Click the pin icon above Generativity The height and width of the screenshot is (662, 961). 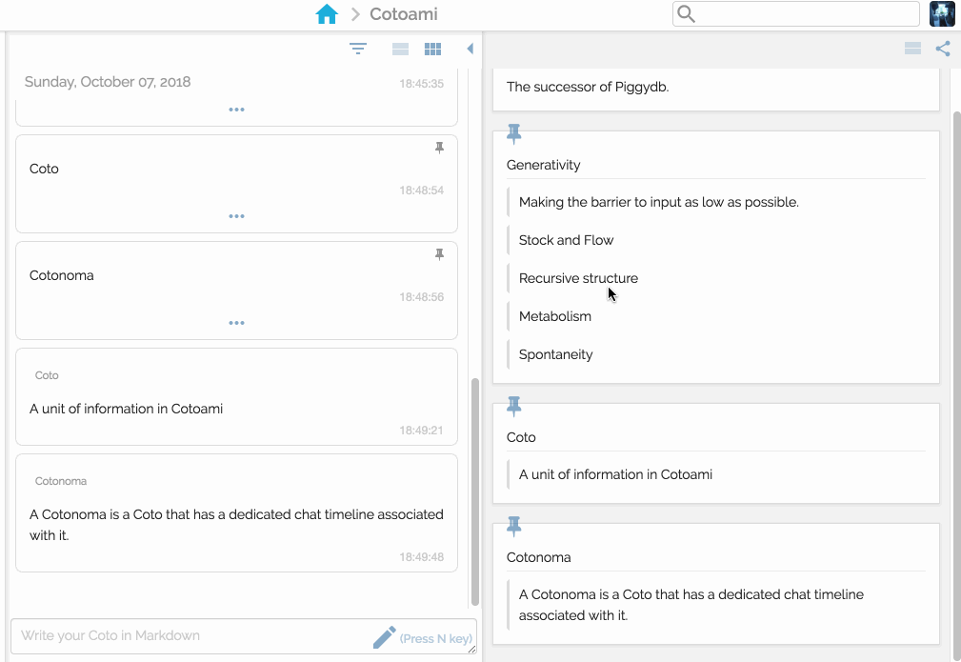pos(514,134)
